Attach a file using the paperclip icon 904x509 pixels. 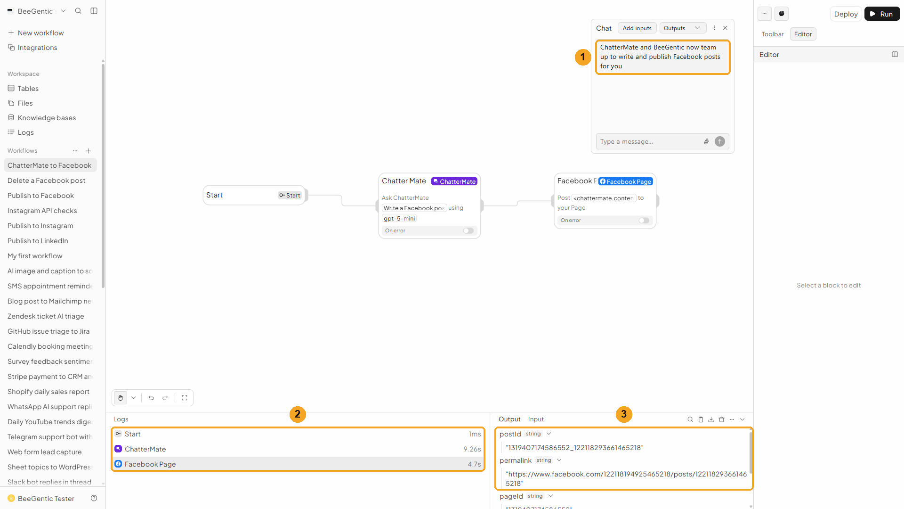tap(706, 141)
